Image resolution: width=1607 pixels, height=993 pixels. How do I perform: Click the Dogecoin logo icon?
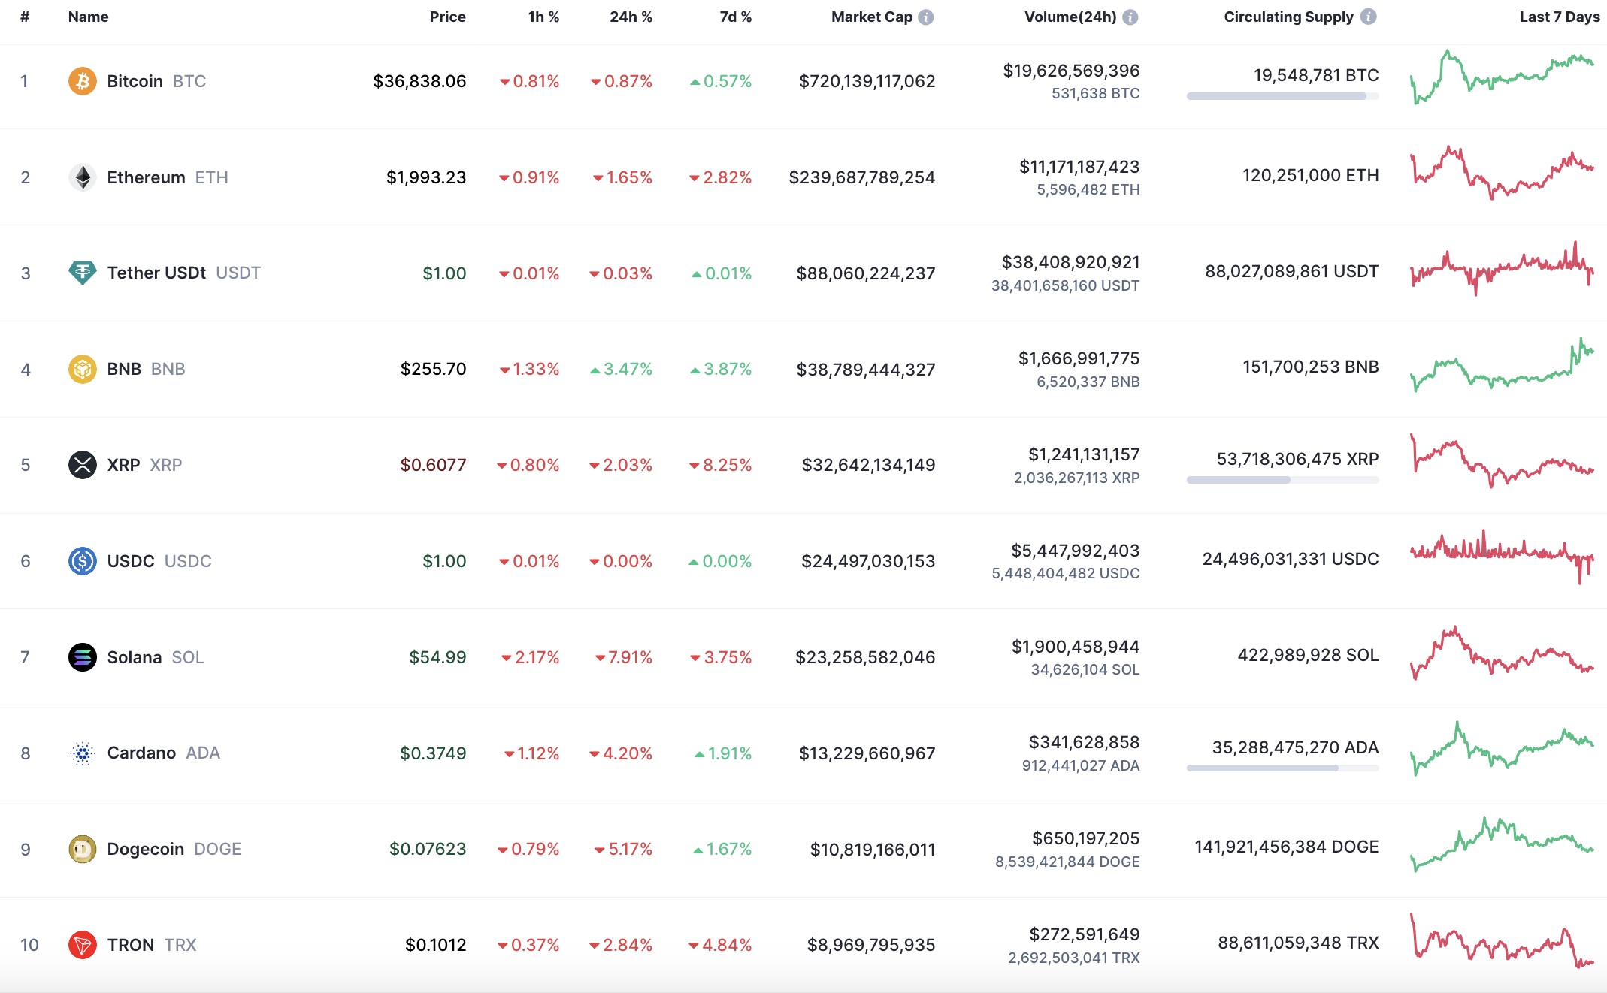pyautogui.click(x=82, y=849)
